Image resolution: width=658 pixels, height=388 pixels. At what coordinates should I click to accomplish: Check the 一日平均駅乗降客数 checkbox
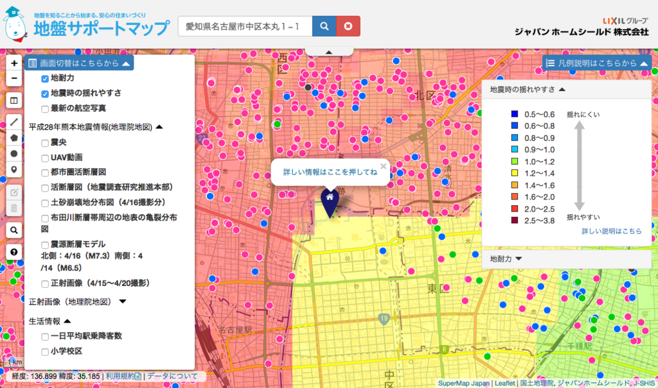(45, 337)
